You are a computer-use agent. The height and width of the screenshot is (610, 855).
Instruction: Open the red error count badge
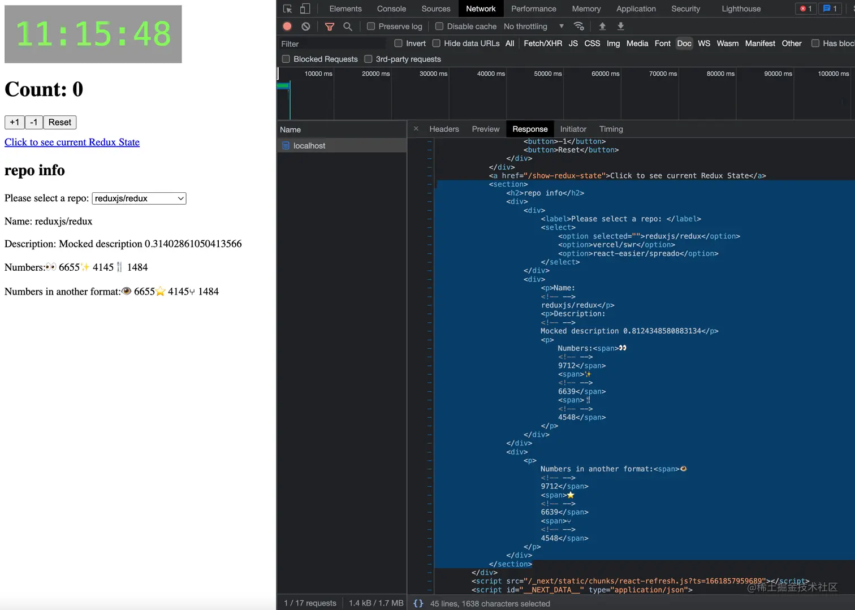click(x=806, y=8)
